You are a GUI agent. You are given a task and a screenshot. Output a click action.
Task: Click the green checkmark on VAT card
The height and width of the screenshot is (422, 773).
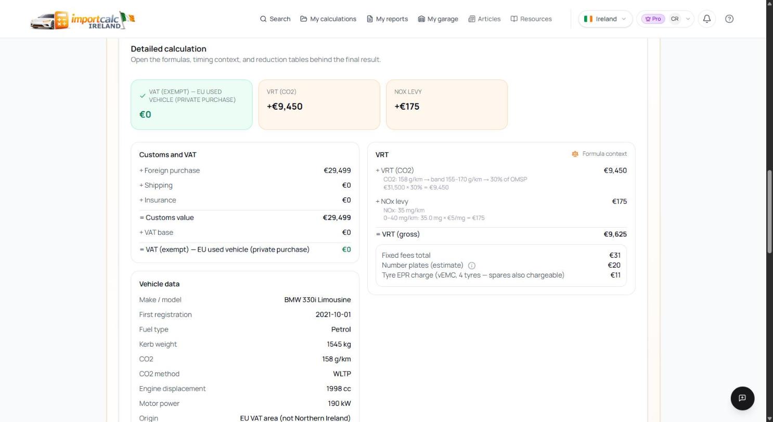click(143, 96)
